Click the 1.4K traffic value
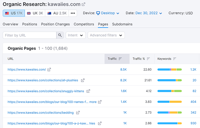200x128 pixels. point(124,102)
